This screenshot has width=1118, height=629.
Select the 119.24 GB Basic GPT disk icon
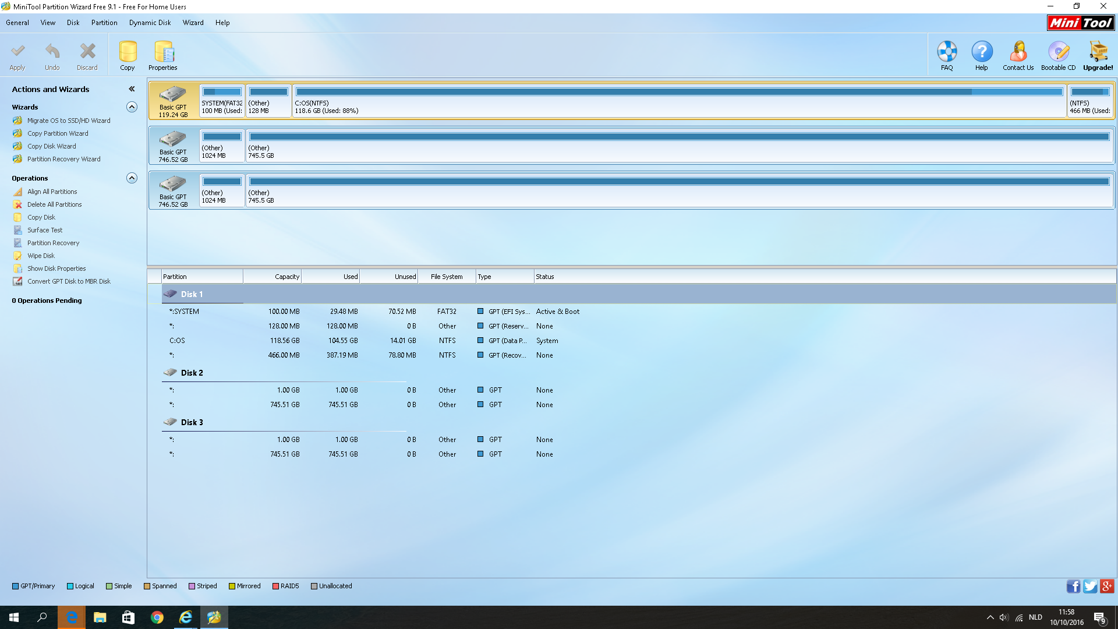[173, 94]
